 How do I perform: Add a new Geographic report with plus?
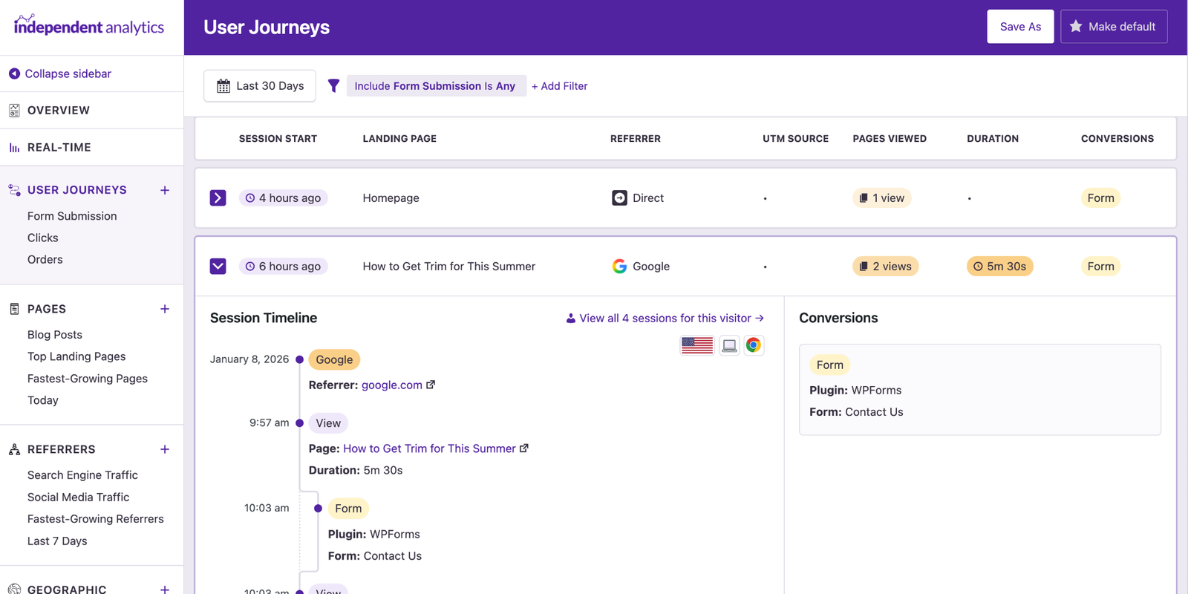[165, 590]
